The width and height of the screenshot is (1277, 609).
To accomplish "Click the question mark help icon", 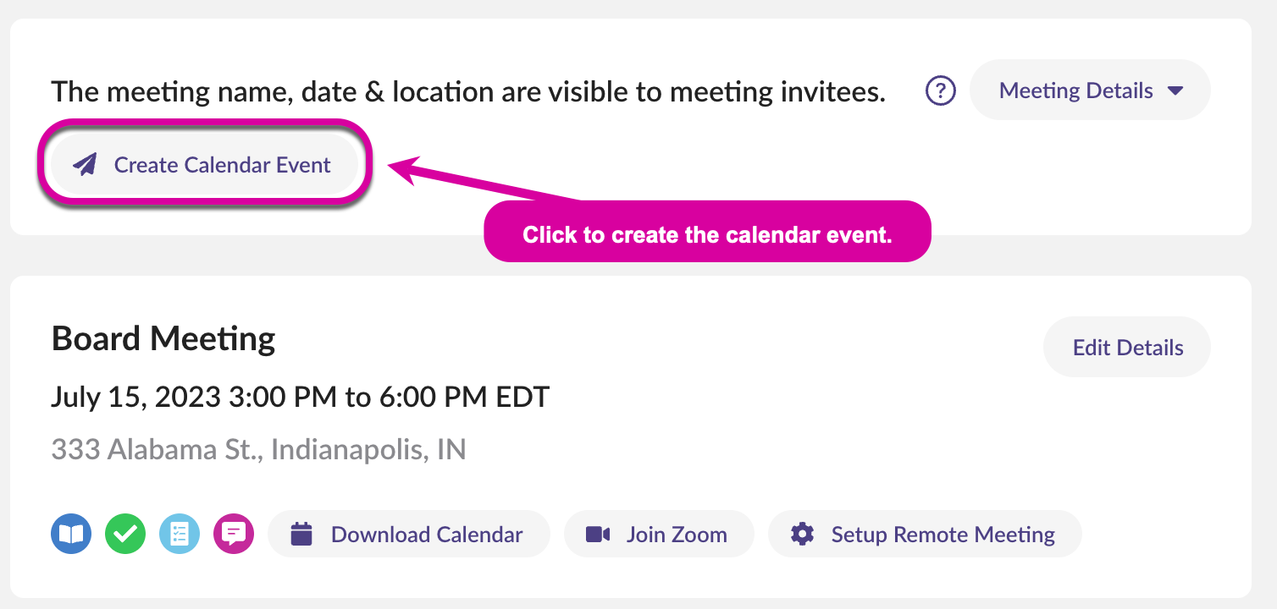I will click(941, 91).
